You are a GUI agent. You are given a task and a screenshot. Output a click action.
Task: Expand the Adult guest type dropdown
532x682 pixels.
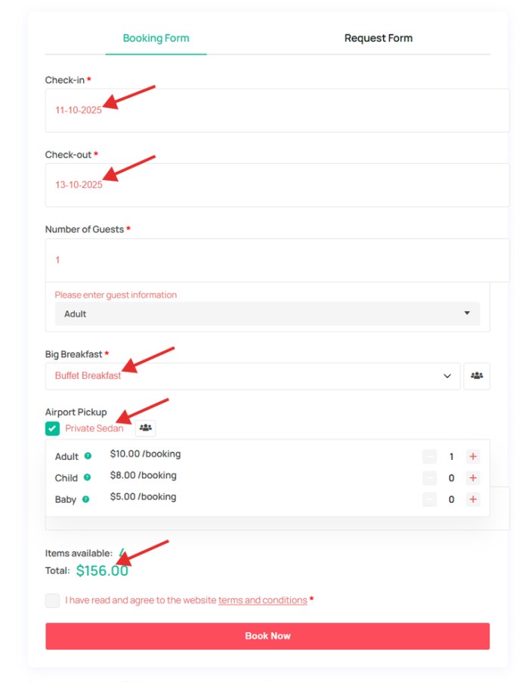(x=267, y=313)
